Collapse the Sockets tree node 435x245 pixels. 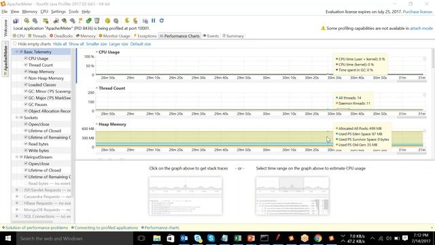[17, 118]
